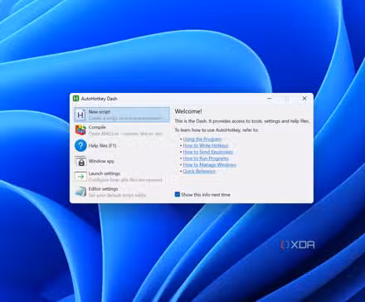Choose the Compile label
The image size is (365, 302).
click(97, 127)
